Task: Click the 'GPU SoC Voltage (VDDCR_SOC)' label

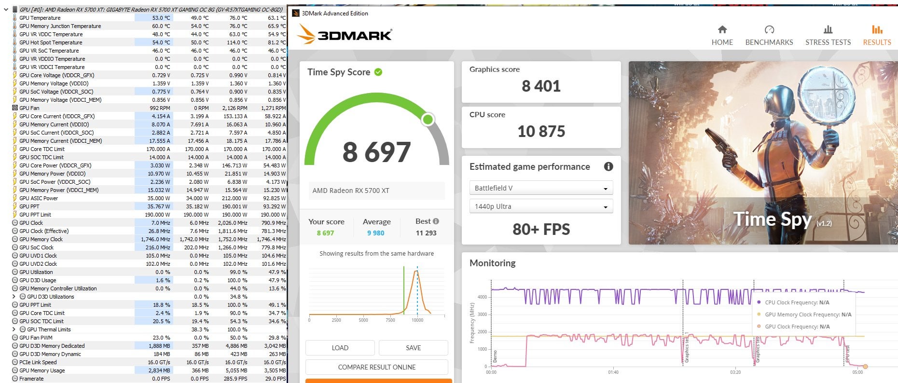Action: tap(56, 92)
